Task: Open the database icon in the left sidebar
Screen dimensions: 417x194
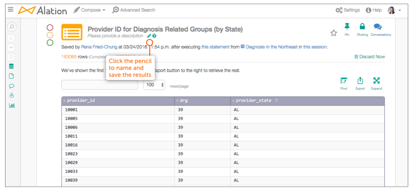Action: click(x=12, y=67)
